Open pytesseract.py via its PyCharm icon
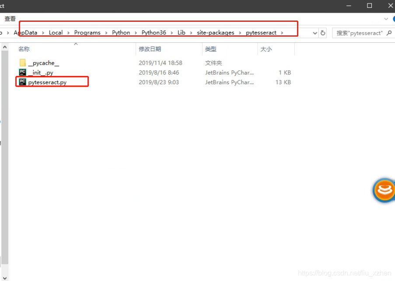395x281 pixels. (22, 82)
